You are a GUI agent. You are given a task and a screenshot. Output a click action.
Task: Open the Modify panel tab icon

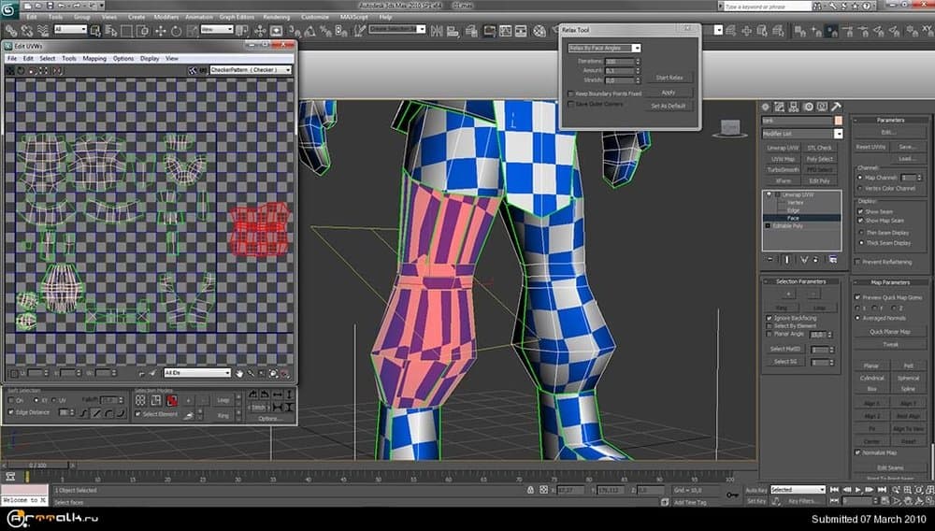[778, 107]
